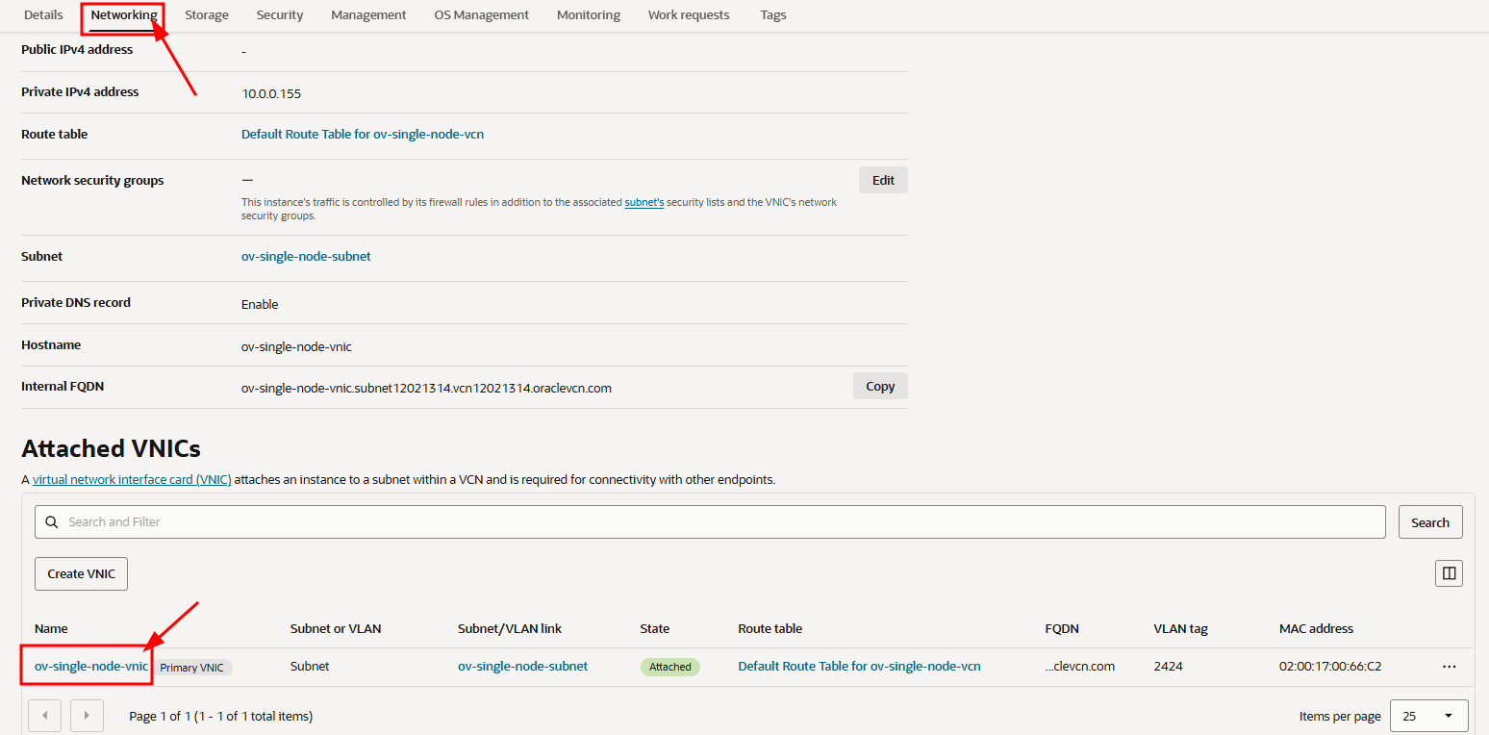Open the virtual network interface card link

(132, 479)
